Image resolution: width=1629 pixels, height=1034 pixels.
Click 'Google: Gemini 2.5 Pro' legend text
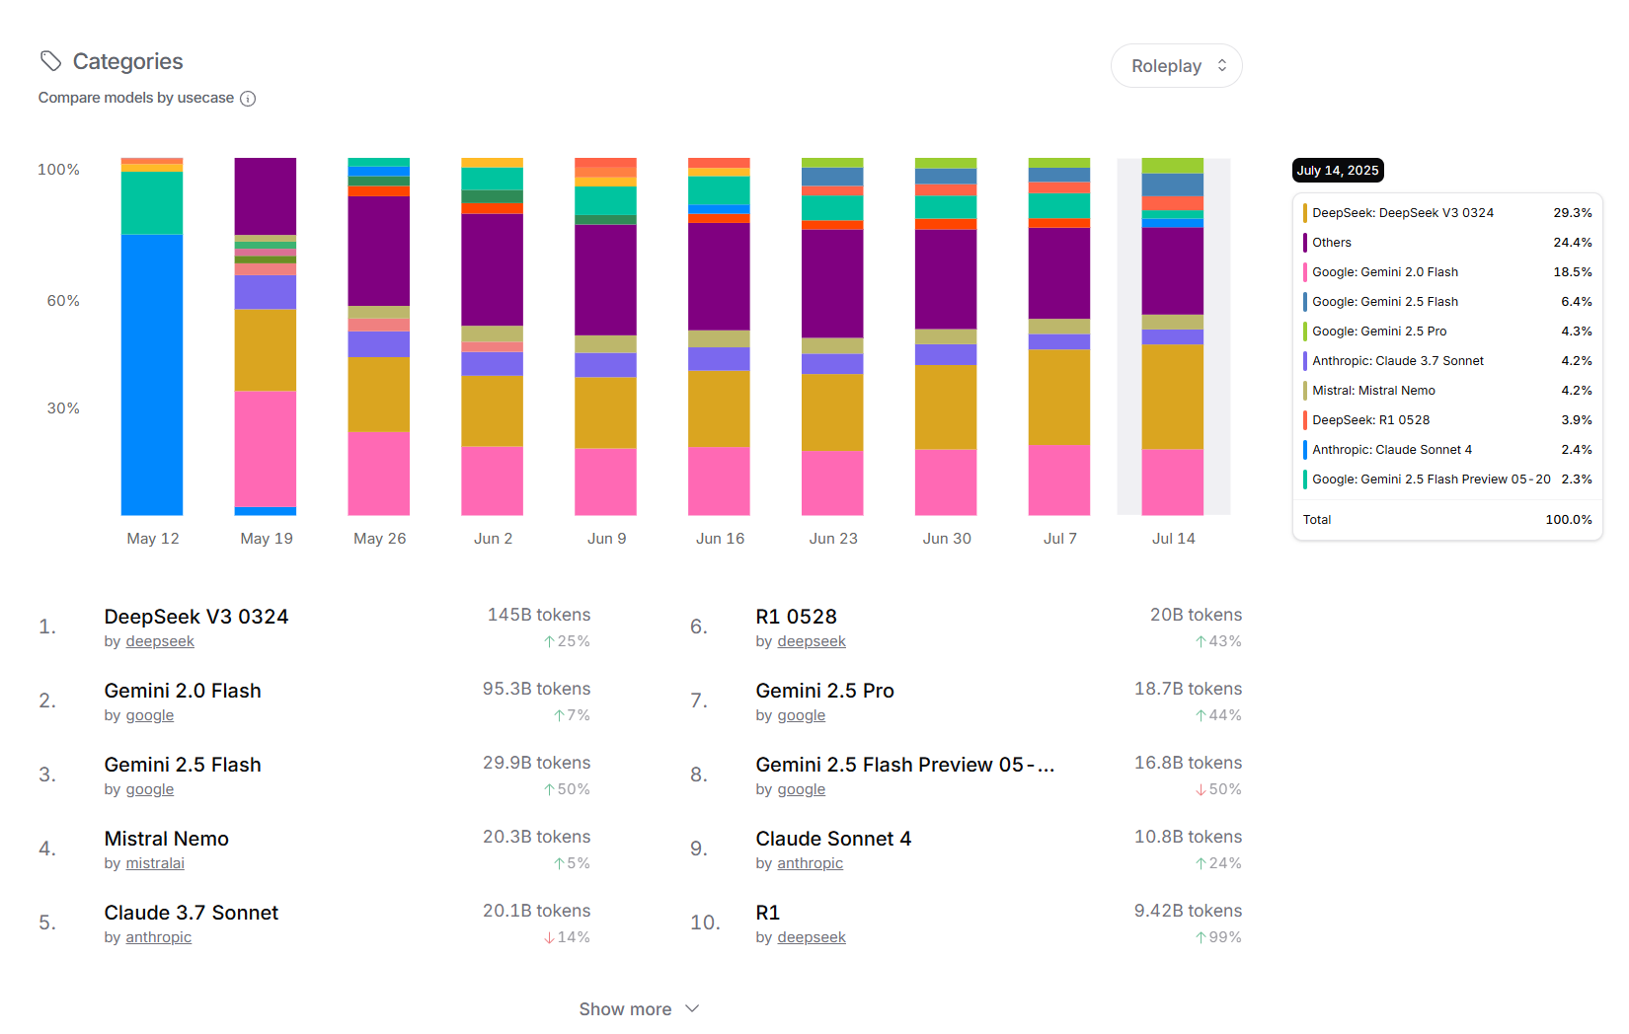[x=1379, y=332]
